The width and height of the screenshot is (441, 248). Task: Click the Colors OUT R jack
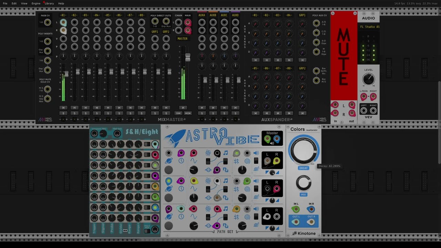pos(311,222)
